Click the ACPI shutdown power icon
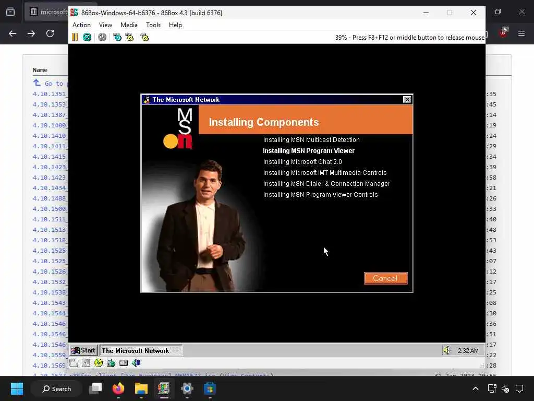Image resolution: width=534 pixels, height=401 pixels. 102,37
